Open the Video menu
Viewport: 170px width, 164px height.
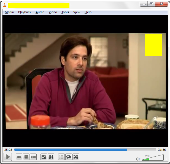[53, 12]
